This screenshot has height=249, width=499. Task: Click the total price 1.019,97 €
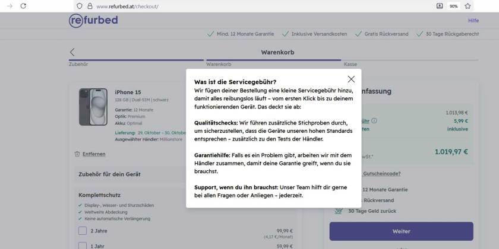coord(451,152)
